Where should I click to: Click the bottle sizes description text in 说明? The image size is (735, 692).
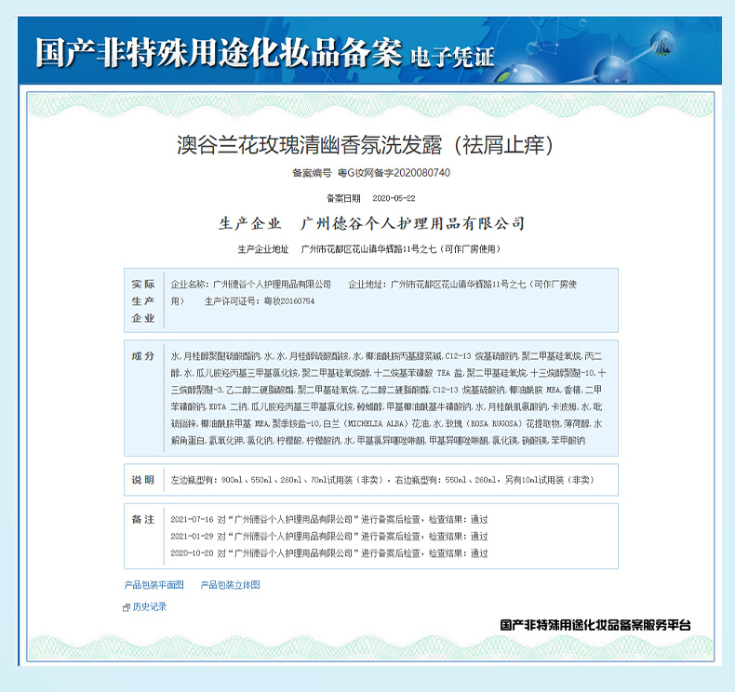tap(383, 480)
